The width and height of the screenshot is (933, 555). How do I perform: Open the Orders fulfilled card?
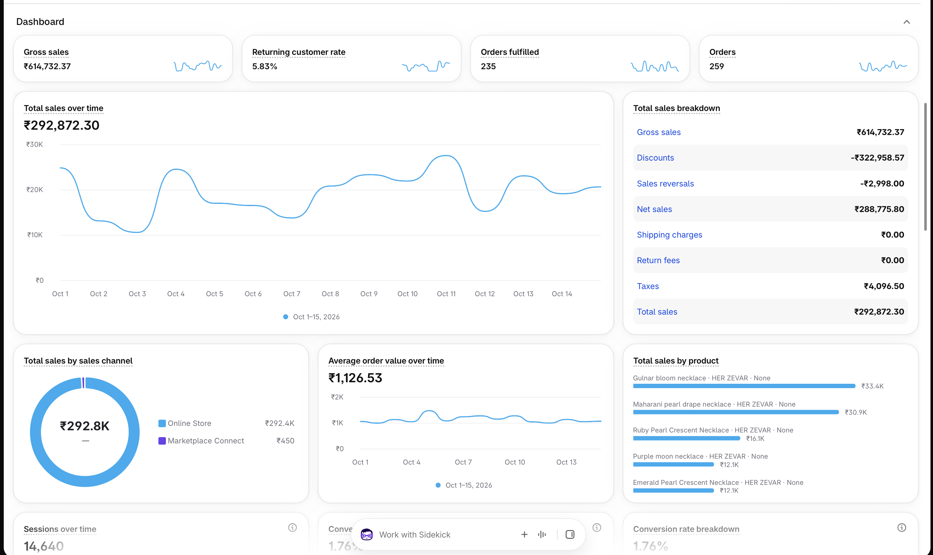tap(580, 59)
